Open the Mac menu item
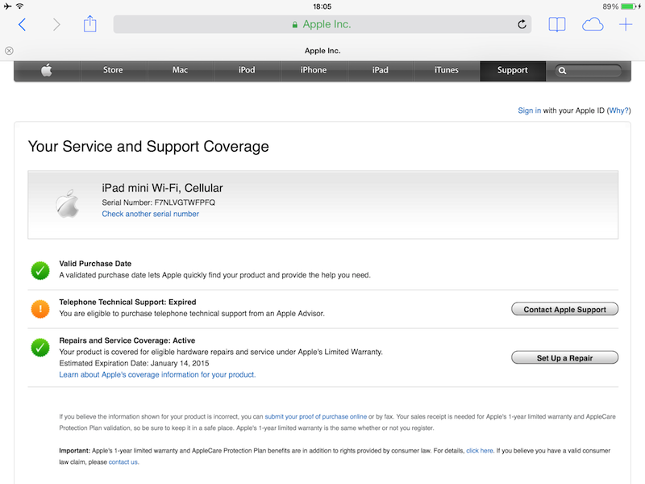 click(x=180, y=70)
